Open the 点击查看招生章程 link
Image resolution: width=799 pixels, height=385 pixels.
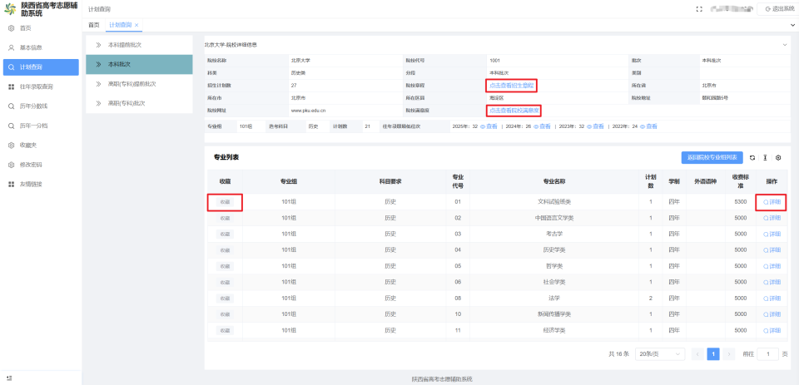(511, 86)
